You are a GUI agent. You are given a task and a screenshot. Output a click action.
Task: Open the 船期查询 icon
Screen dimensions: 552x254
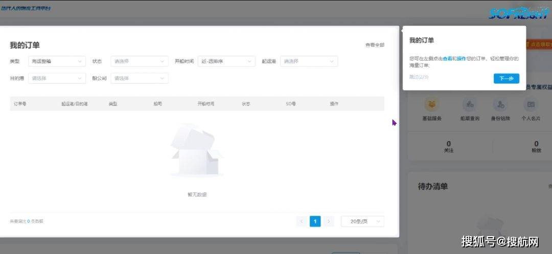pyautogui.click(x=469, y=105)
